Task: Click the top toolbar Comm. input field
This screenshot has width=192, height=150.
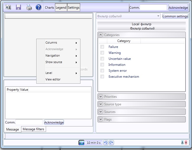Action: tap(153, 7)
